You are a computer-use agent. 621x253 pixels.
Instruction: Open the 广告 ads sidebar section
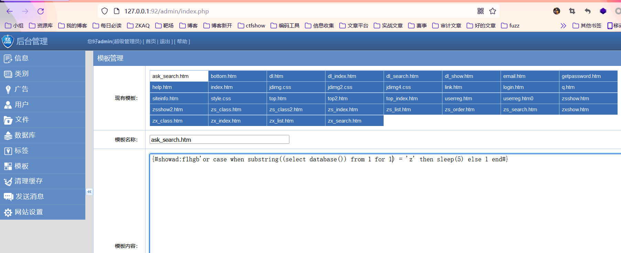point(21,89)
